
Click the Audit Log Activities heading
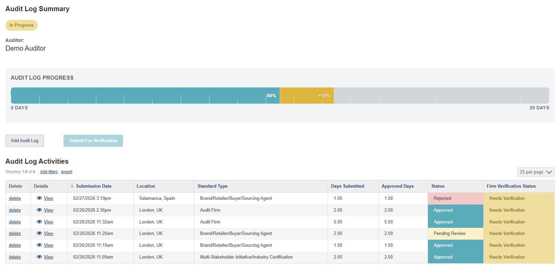pos(37,161)
